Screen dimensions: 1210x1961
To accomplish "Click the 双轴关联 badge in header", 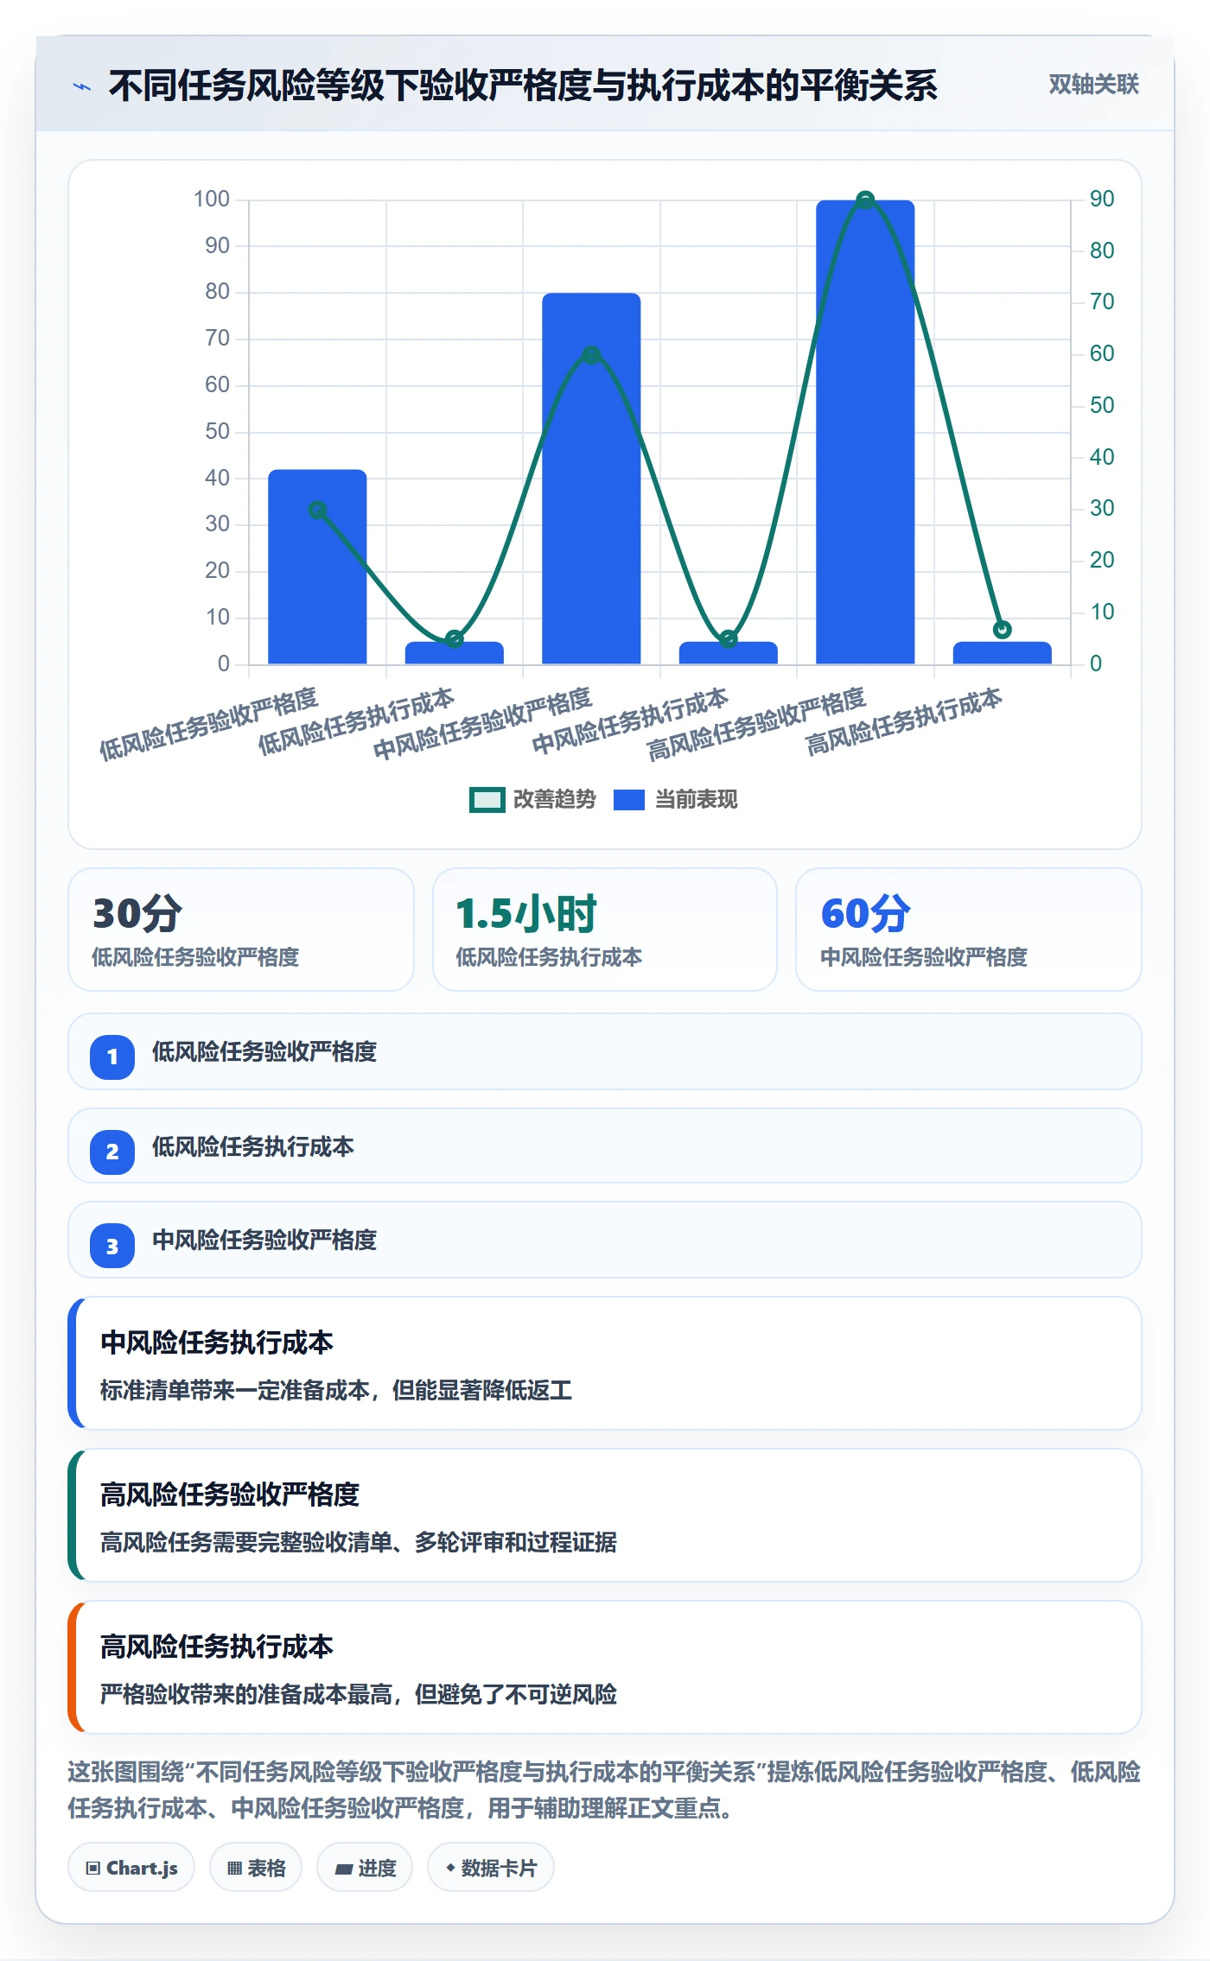I will tap(1093, 85).
